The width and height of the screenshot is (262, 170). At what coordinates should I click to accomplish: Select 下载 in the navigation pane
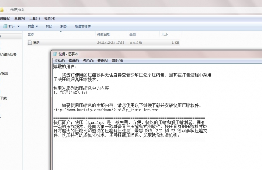[x=3, y=98]
